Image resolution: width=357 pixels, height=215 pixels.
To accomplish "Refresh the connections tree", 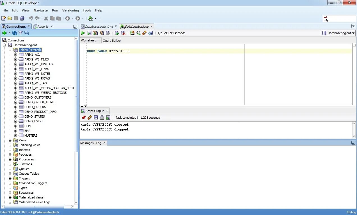I will [15, 33].
